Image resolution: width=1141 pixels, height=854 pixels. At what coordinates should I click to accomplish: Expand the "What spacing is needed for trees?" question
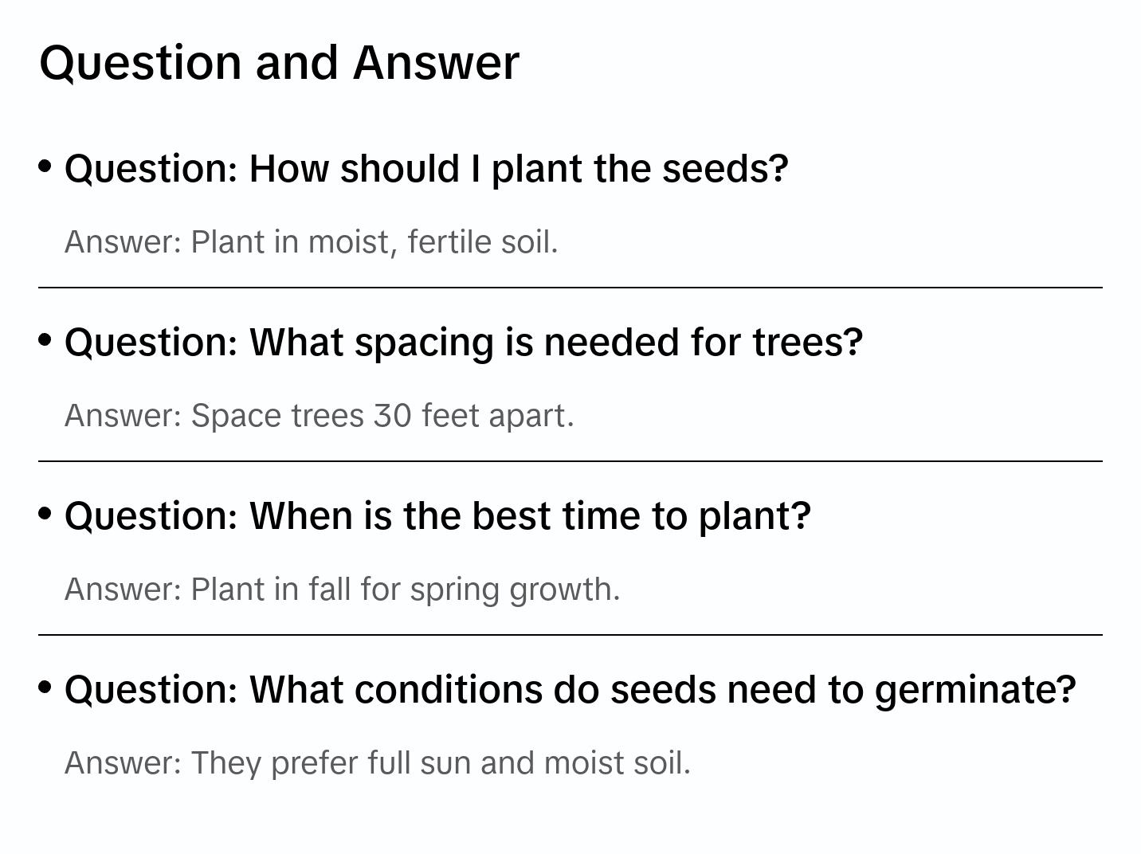point(464,342)
